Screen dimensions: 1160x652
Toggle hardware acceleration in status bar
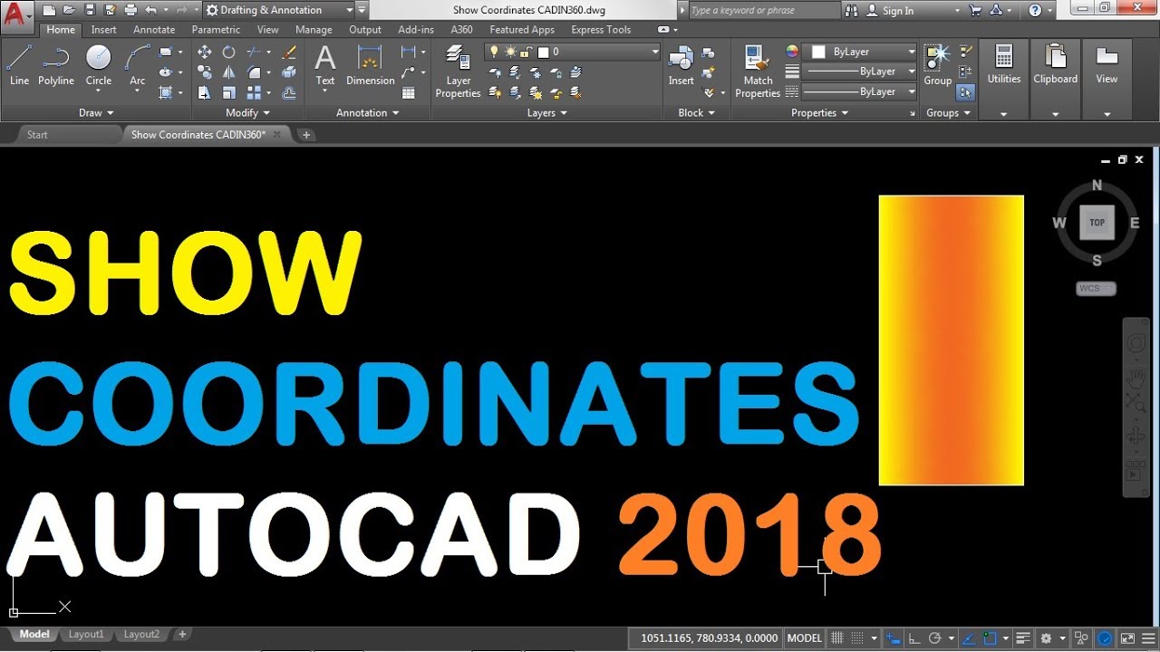(1106, 638)
